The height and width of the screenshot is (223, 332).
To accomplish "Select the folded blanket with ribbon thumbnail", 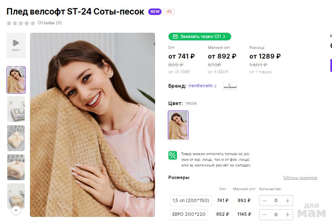I will click(x=16, y=138).
